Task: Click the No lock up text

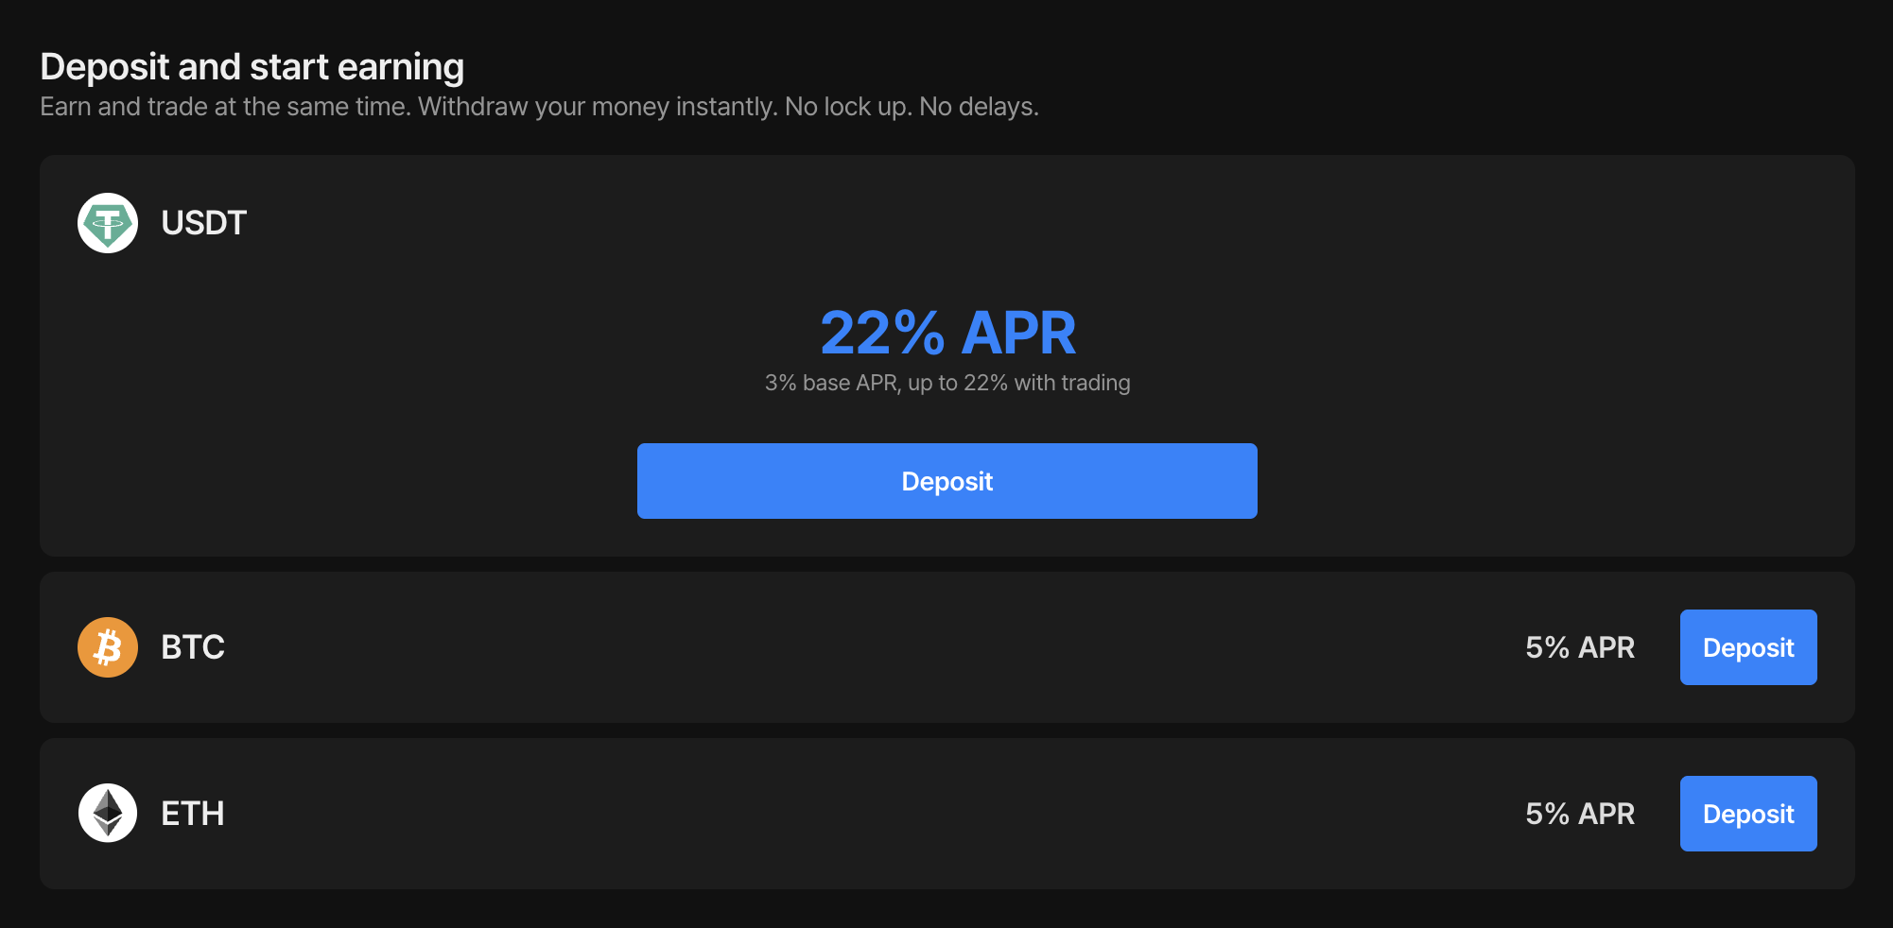Action: [x=848, y=107]
